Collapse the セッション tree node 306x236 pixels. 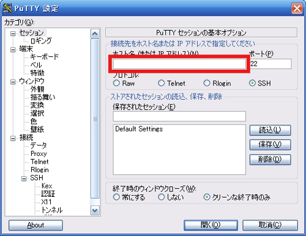(x=13, y=34)
